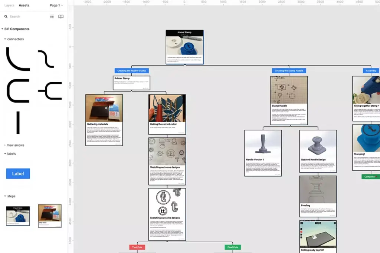The image size is (380, 253).
Task: Select the straight vertical line connector
Action: click(x=18, y=122)
